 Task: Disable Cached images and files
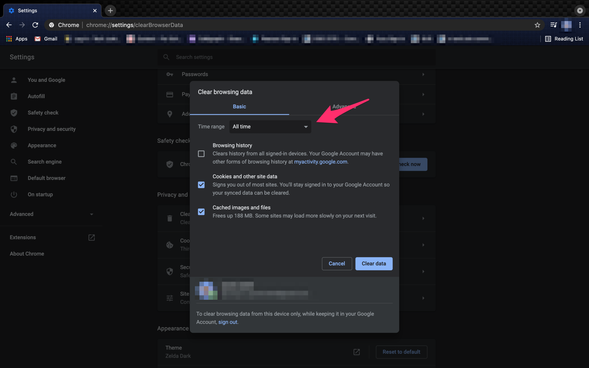201,212
